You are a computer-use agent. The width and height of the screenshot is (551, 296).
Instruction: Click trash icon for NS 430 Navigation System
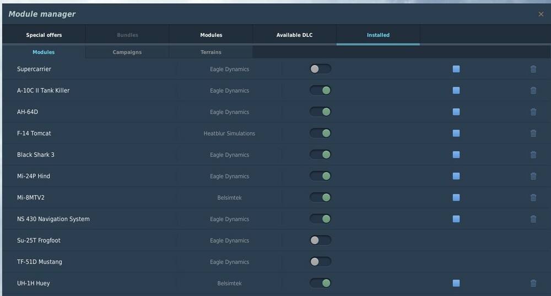point(533,219)
